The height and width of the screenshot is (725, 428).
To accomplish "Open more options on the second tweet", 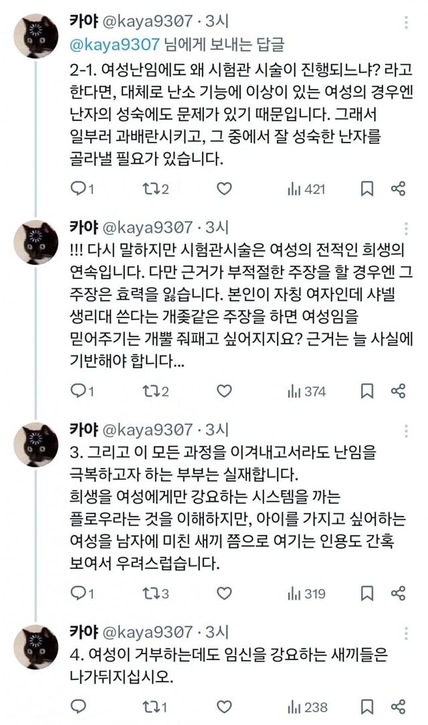I will coord(408,226).
